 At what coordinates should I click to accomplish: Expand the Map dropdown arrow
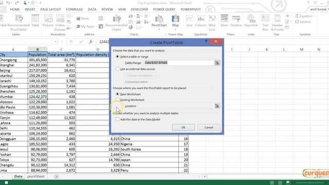[175, 29]
